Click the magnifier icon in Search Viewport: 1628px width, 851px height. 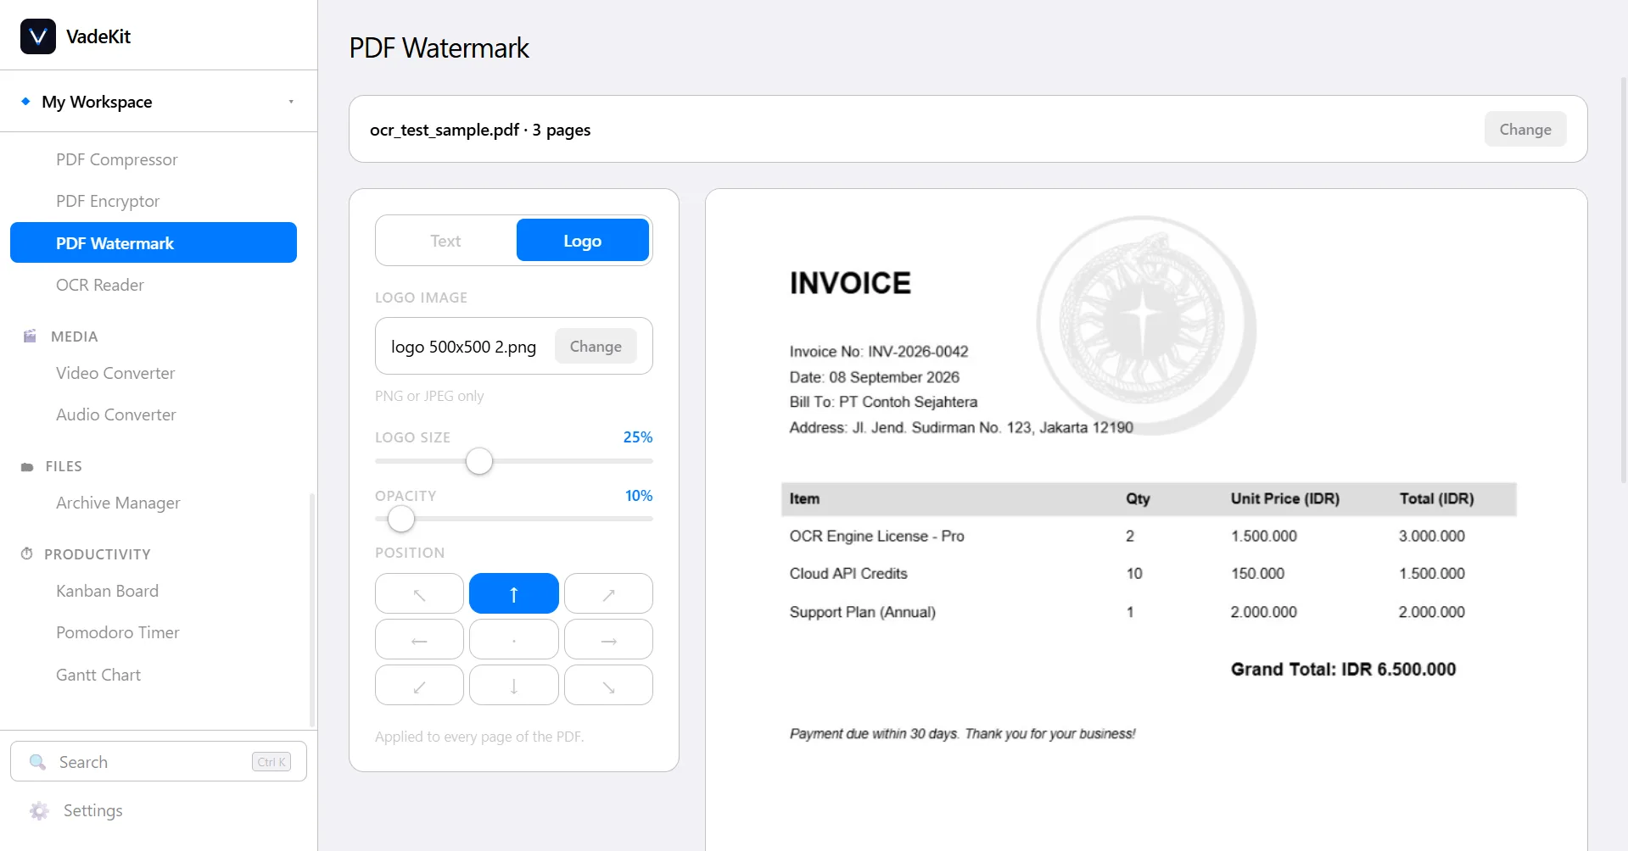pyautogui.click(x=37, y=762)
